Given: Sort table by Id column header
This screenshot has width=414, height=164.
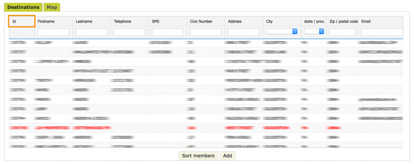Looking at the screenshot, I should (x=22, y=21).
